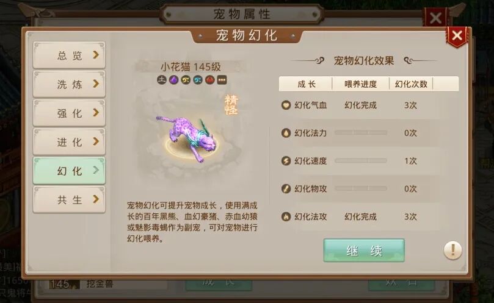Open the 总览 tab
Viewport: 494px width, 303px height.
69,55
